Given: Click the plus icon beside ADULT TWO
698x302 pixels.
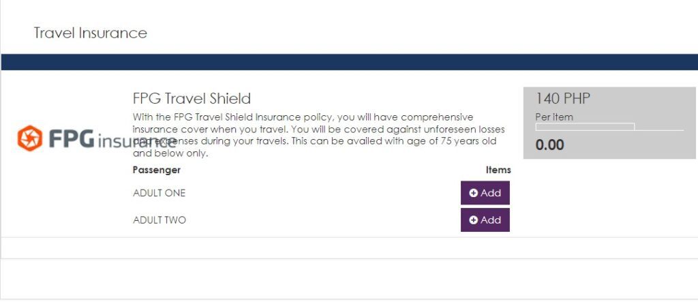Looking at the screenshot, I should coord(474,220).
